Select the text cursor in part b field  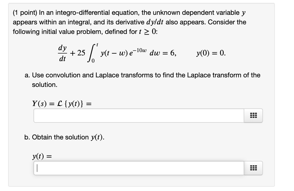coord(37,168)
